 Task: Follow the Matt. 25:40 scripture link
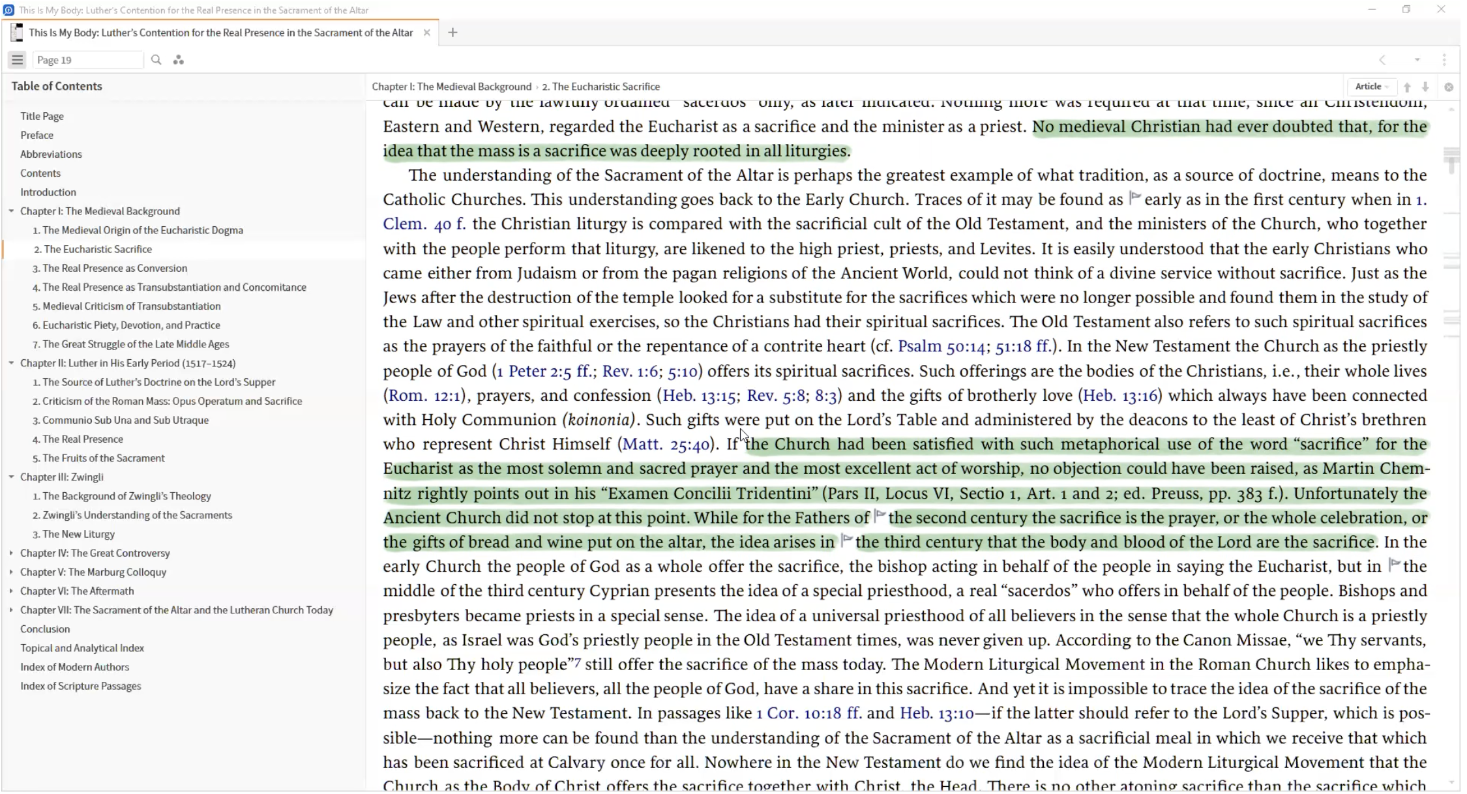point(665,445)
